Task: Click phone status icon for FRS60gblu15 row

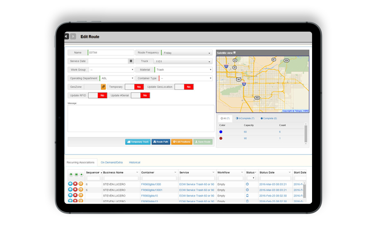Action: (x=247, y=196)
